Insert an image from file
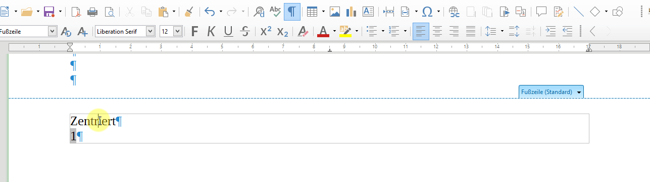Screen dimensions: 650x182 [x=334, y=11]
